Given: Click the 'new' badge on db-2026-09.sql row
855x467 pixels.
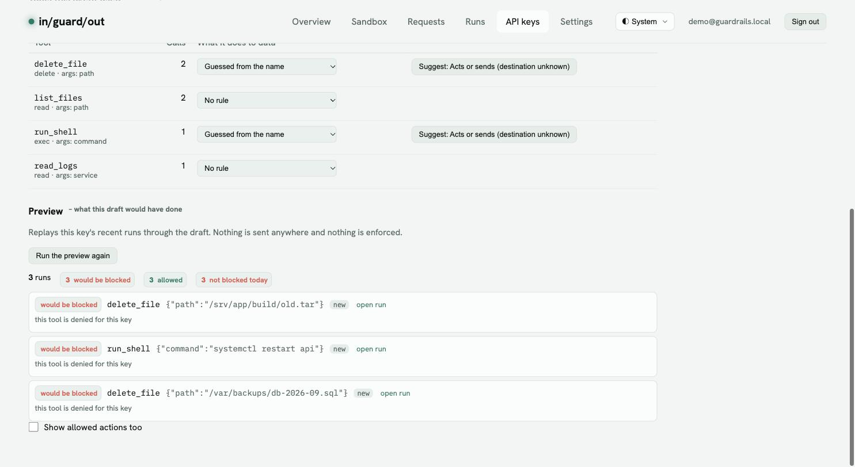Looking at the screenshot, I should click(x=363, y=393).
